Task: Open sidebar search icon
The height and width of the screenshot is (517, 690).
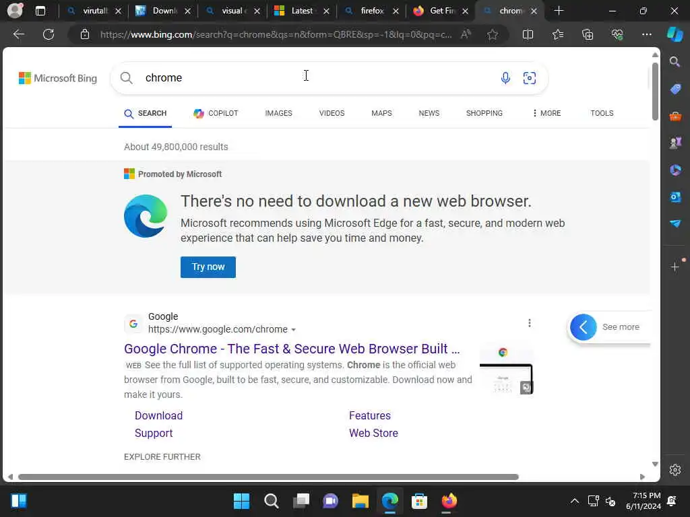Action: [x=675, y=61]
